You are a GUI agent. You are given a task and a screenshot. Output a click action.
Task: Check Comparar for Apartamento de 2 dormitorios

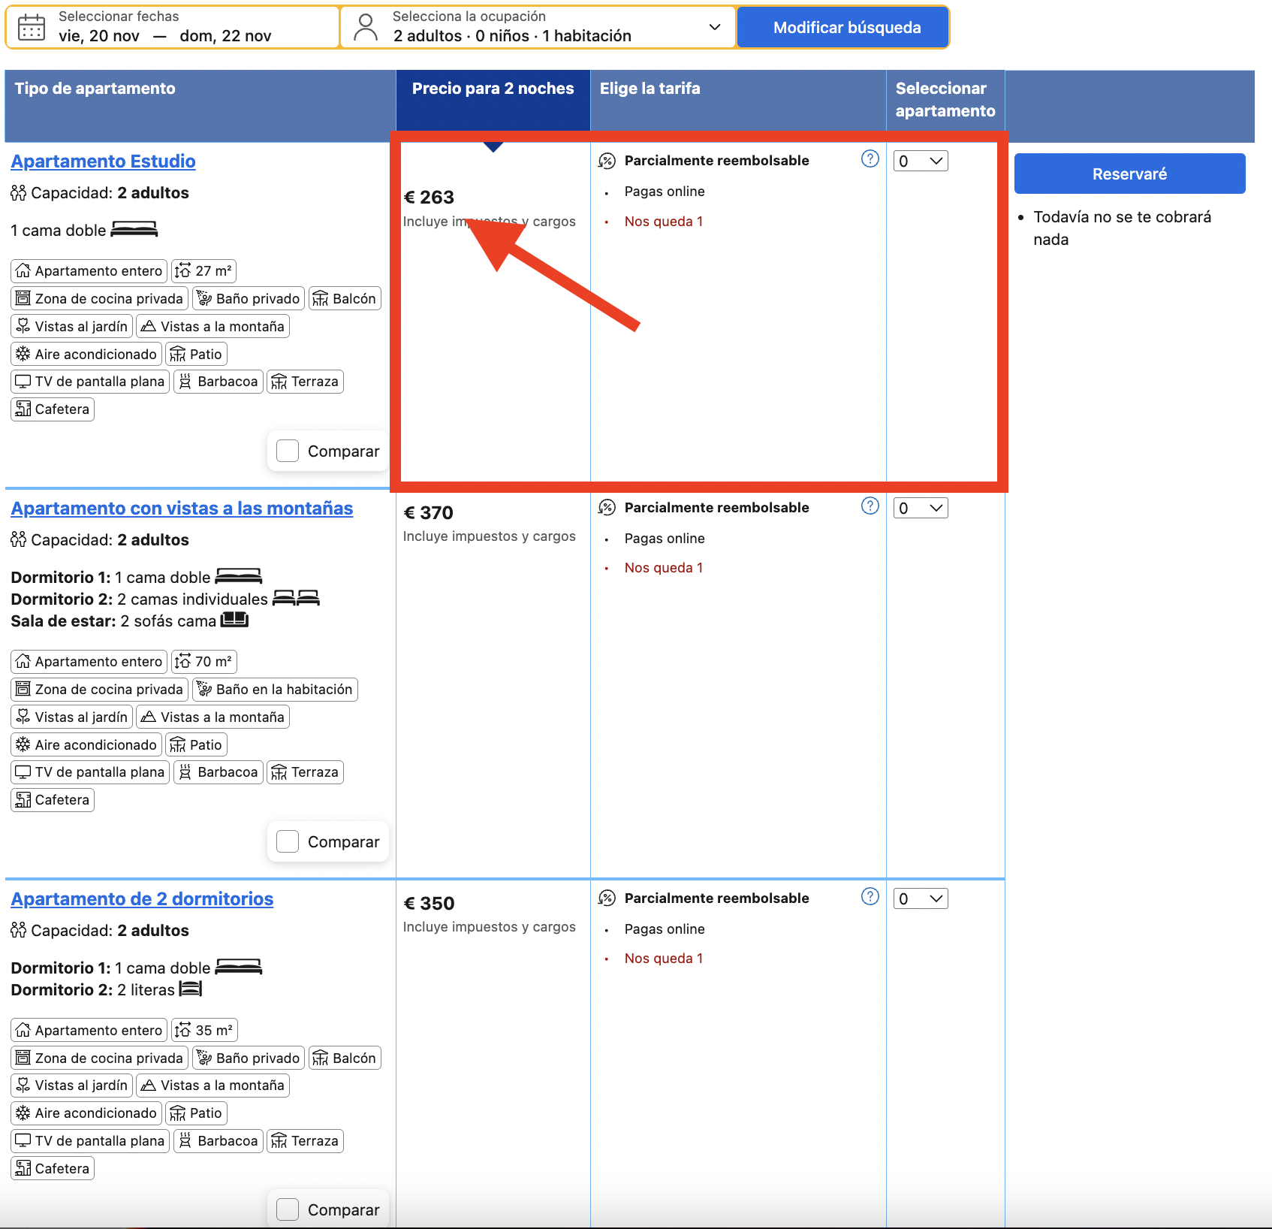coord(288,1209)
